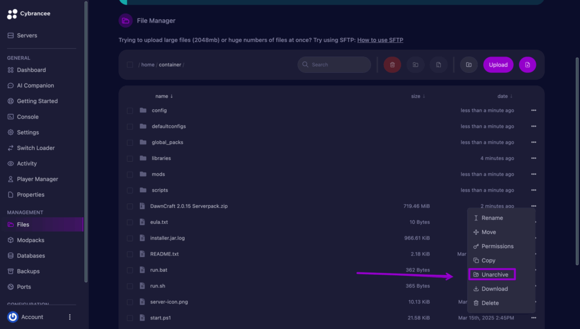Open the How to use SFTP link
This screenshot has height=329, width=580.
[x=379, y=40]
